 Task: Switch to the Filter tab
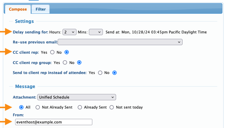click(x=40, y=9)
